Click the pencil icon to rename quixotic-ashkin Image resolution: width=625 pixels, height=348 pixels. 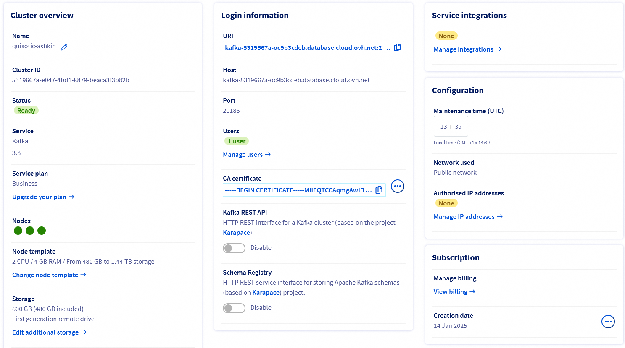(x=64, y=47)
